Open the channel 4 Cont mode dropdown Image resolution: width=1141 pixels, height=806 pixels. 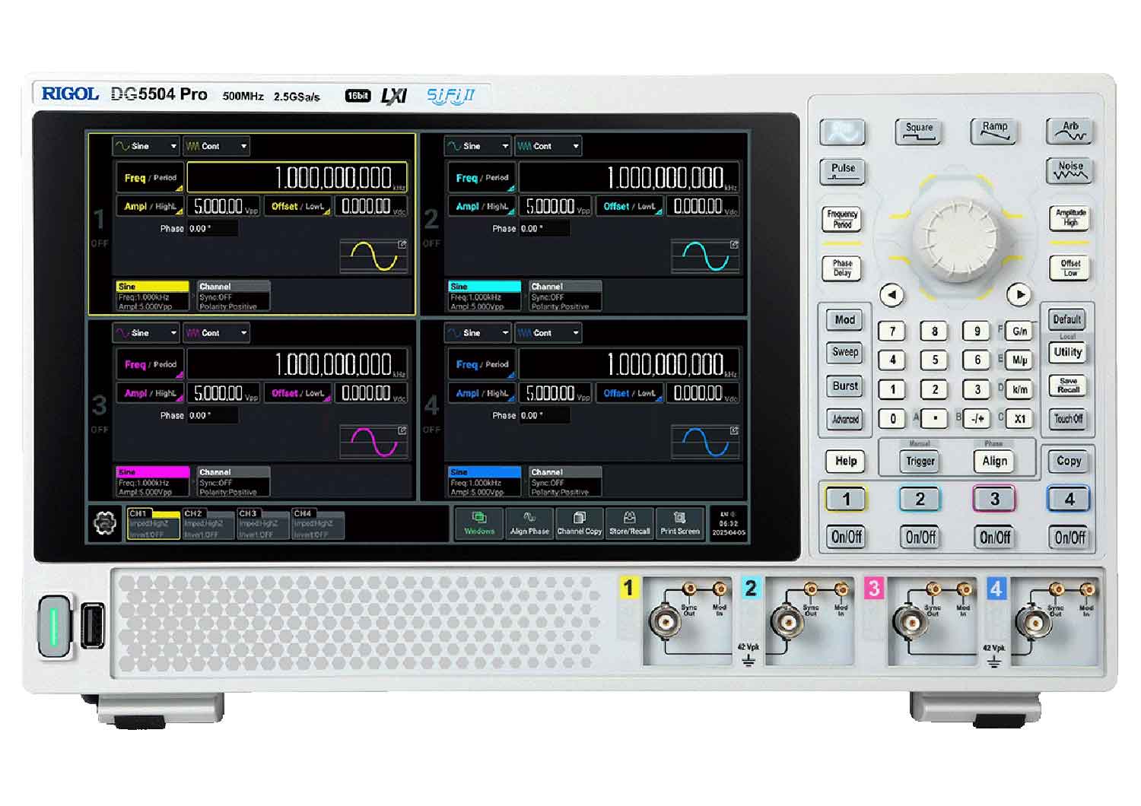tap(548, 333)
